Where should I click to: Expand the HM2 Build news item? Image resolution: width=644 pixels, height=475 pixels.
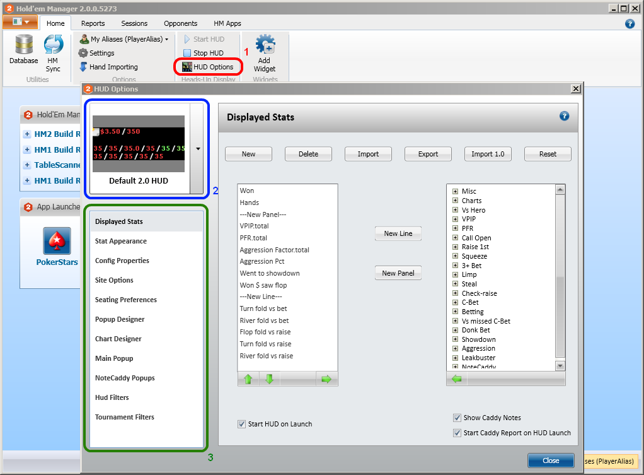27,134
